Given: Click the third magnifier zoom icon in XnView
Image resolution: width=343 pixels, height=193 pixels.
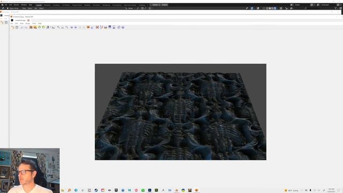Looking at the screenshot, I should (66, 27).
